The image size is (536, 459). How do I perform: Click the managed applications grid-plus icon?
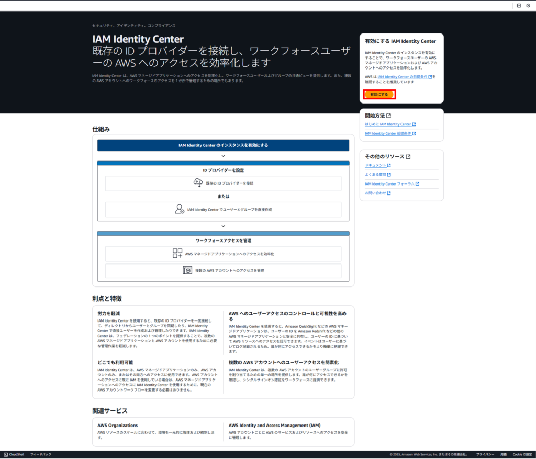tap(177, 253)
